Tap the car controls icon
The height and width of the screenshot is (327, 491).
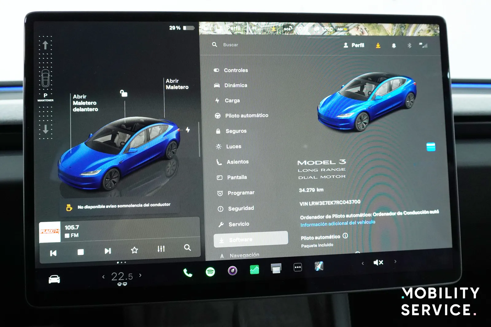tap(54, 279)
